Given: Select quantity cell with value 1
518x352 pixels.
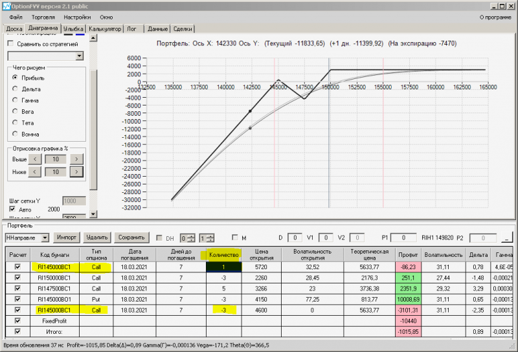Looking at the screenshot, I should pos(223,267).
